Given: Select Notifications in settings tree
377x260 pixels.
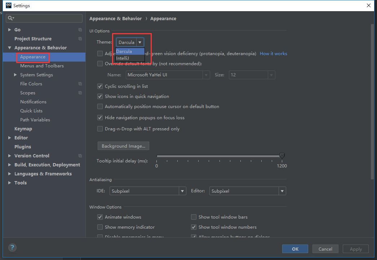Looking at the screenshot, I should 33,102.
